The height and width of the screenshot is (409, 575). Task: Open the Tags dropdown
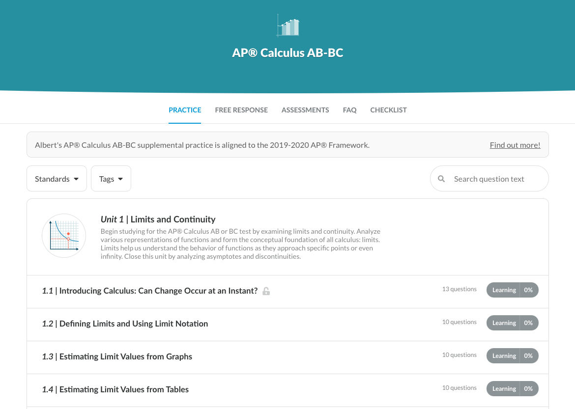(111, 179)
